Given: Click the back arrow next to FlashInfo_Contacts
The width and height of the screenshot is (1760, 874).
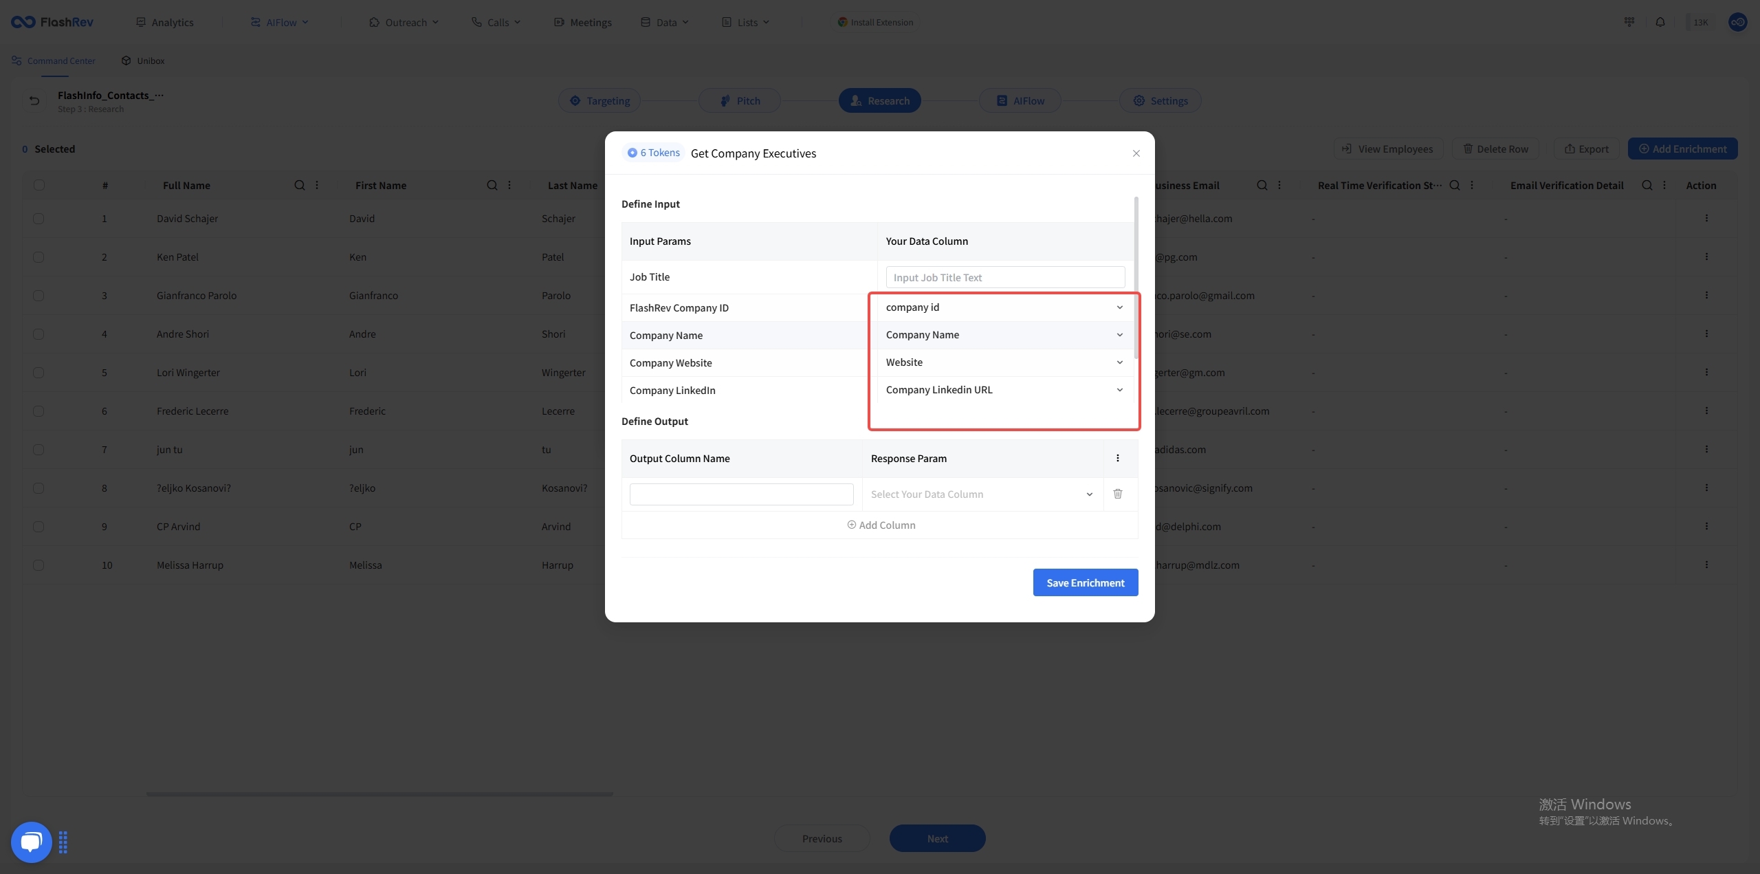Looking at the screenshot, I should tap(34, 101).
